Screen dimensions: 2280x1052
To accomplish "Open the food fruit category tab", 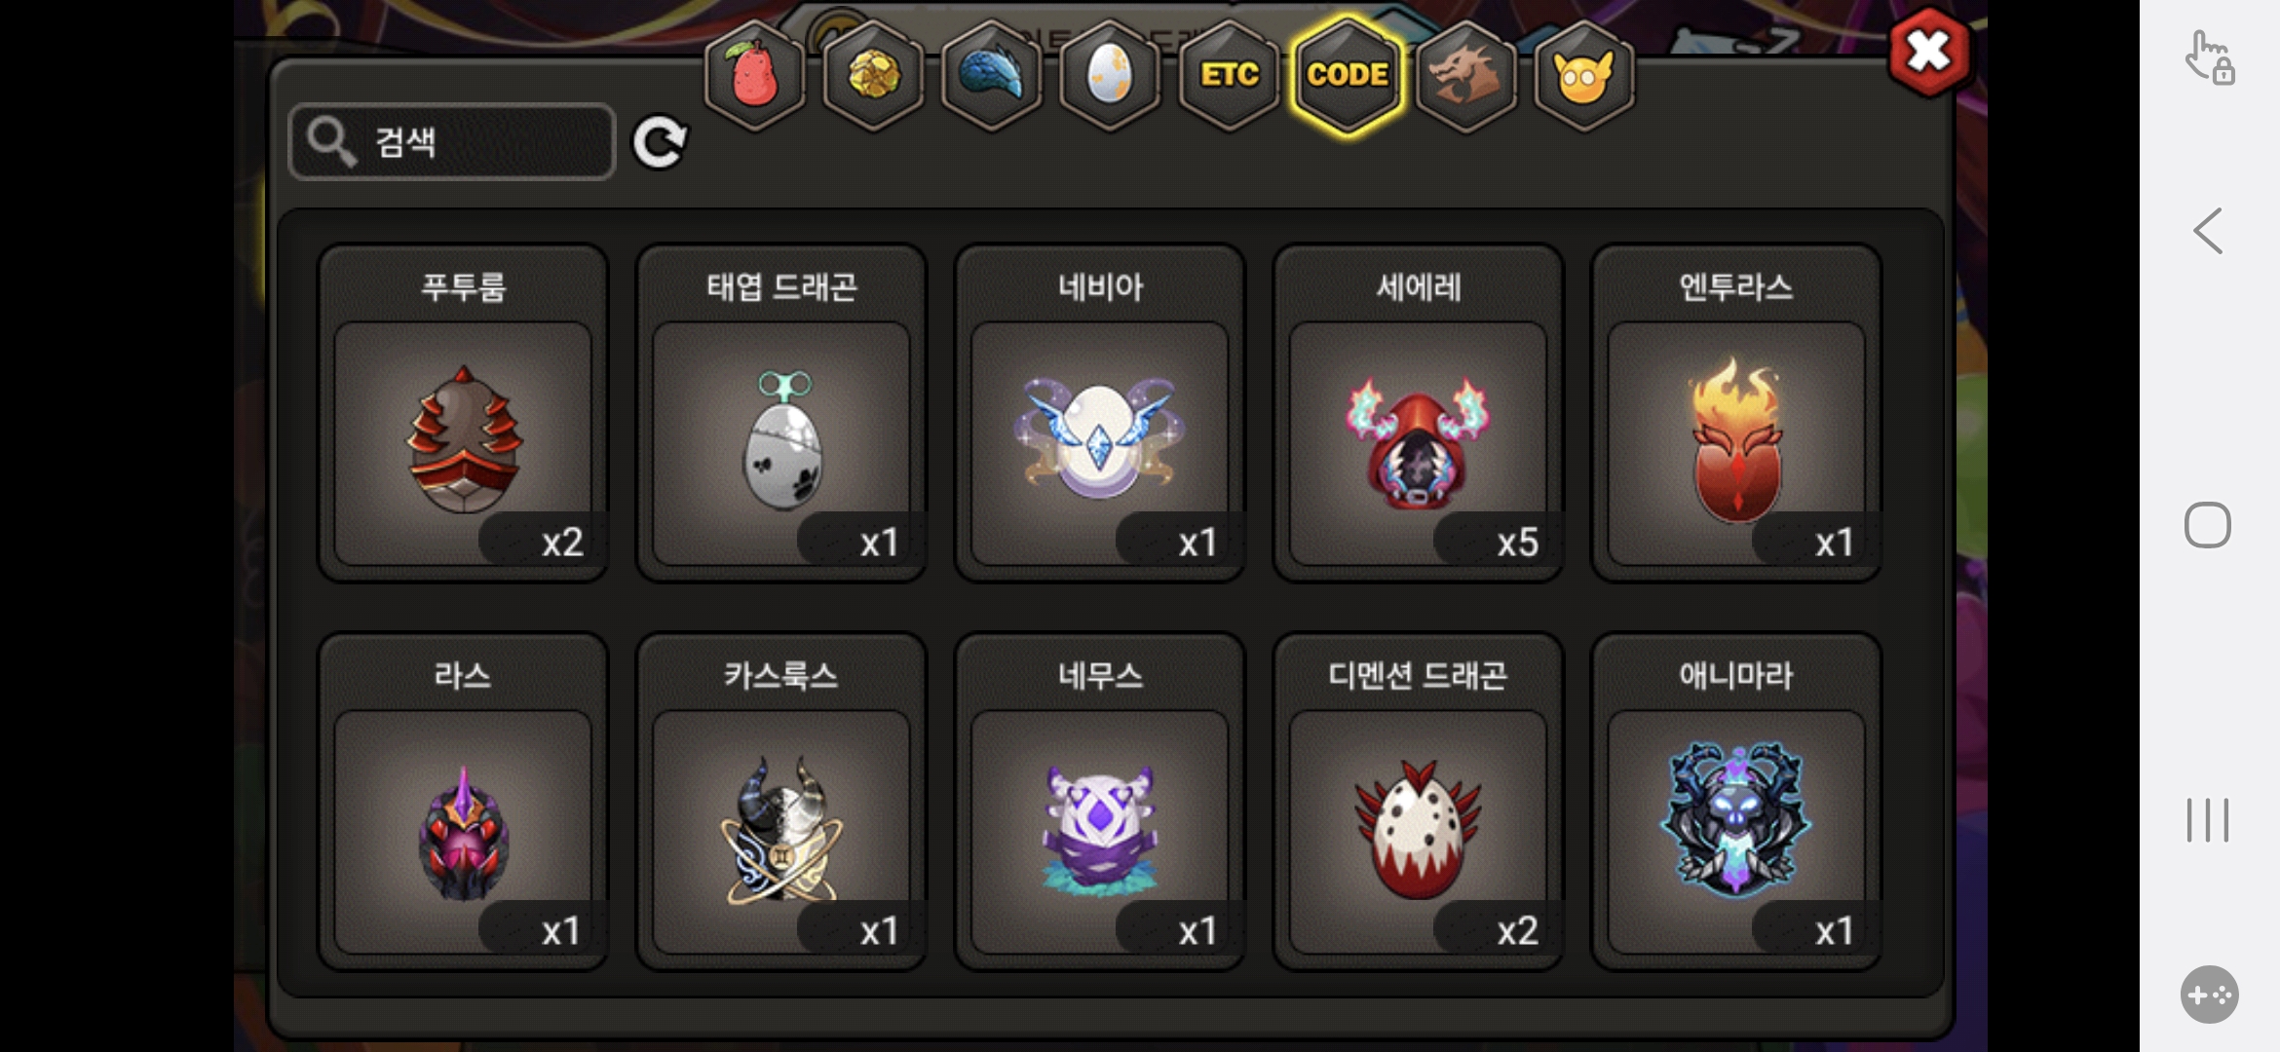I will (x=754, y=76).
